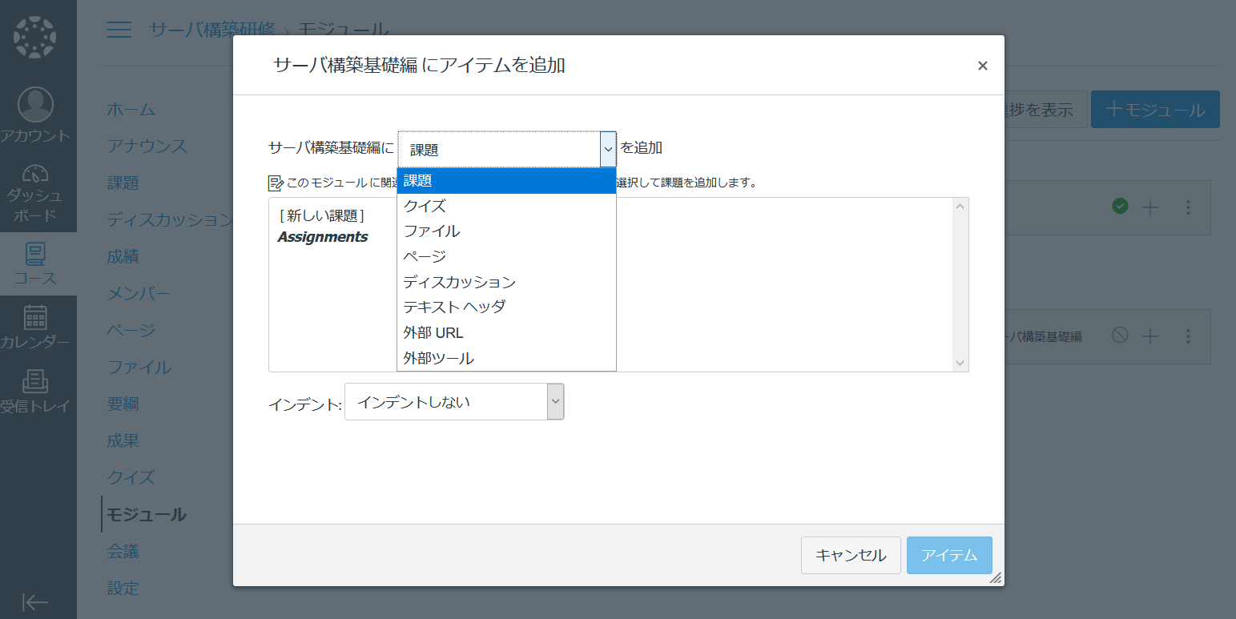Click the アイテム add button
Image resolution: width=1236 pixels, height=619 pixels.
pyautogui.click(x=949, y=555)
